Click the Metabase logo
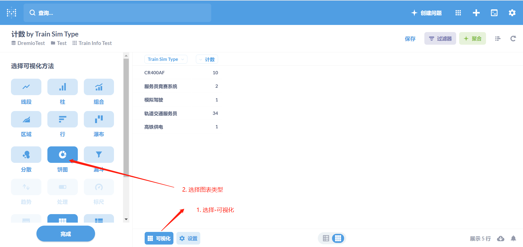 pyautogui.click(x=11, y=12)
